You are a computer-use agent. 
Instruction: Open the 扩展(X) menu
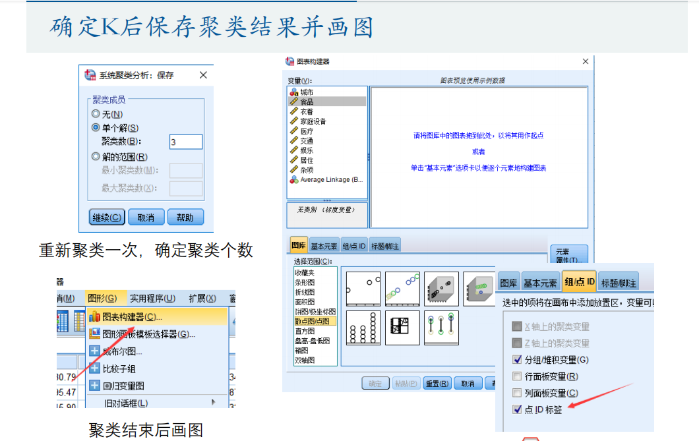[x=202, y=298]
